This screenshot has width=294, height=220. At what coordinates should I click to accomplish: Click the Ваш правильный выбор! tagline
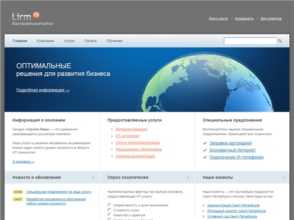(x=33, y=23)
